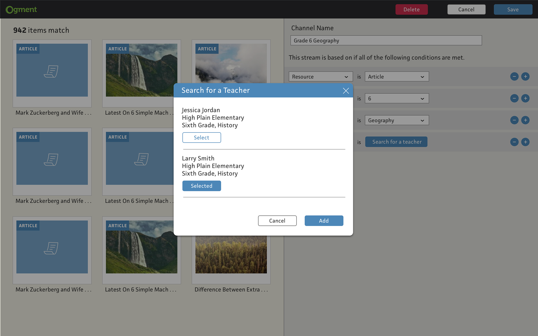Add a condition after the Resource row
538x336 pixels.
coord(525,76)
